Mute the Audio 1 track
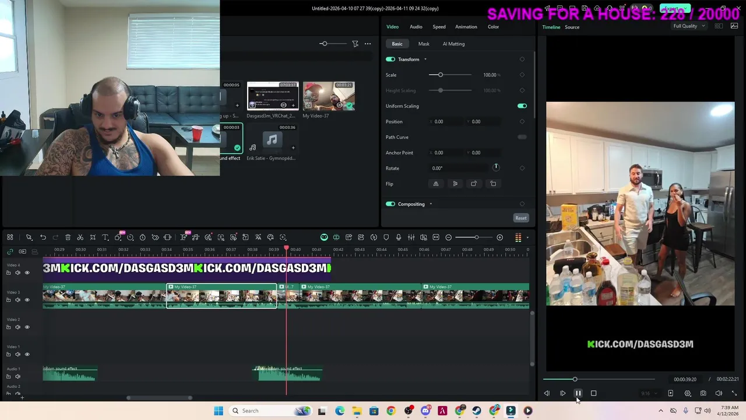 point(17,376)
